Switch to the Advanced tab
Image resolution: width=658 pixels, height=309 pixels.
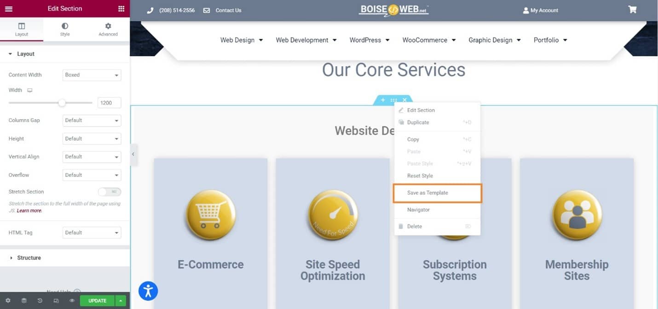pyautogui.click(x=108, y=29)
